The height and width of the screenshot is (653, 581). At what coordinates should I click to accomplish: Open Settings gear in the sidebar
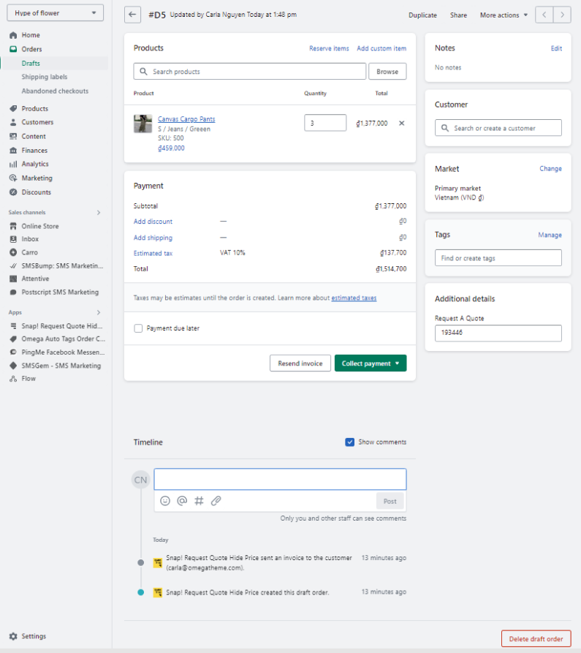pyautogui.click(x=14, y=636)
